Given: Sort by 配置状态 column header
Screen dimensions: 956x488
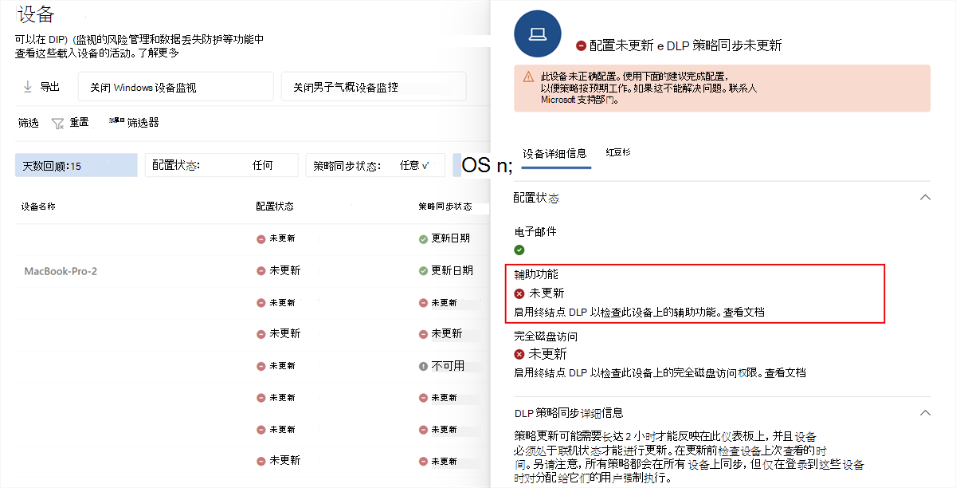Looking at the screenshot, I should [275, 207].
